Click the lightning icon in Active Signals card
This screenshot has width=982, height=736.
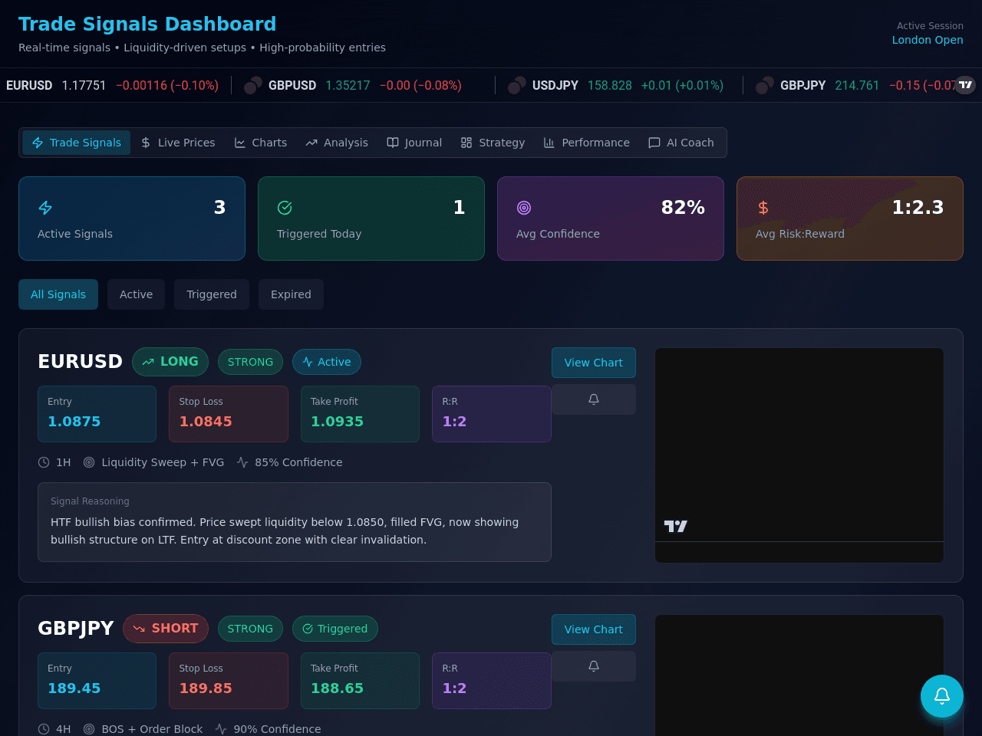click(x=45, y=208)
